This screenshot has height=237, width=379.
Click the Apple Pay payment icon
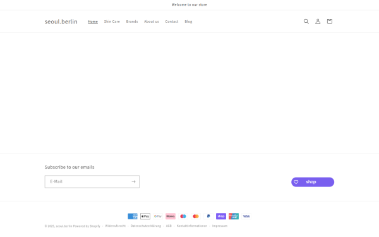coord(145,216)
